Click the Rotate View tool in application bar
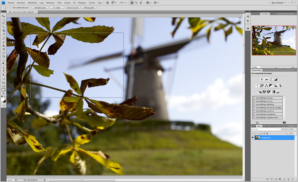Viewport: 298px width, 182px height. (141, 2)
